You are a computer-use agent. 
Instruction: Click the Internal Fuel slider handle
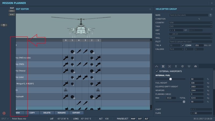click(x=171, y=79)
